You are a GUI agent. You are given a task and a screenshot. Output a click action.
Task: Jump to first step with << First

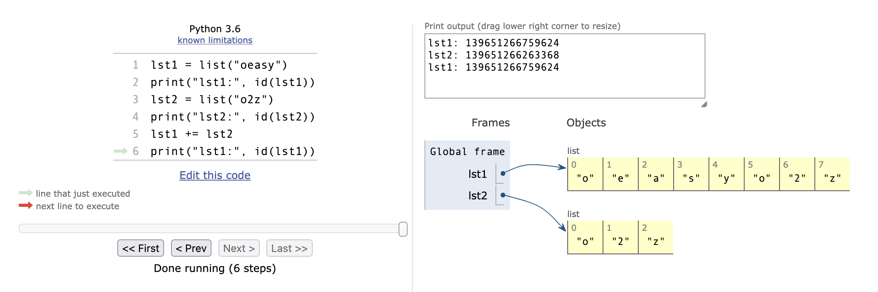140,248
